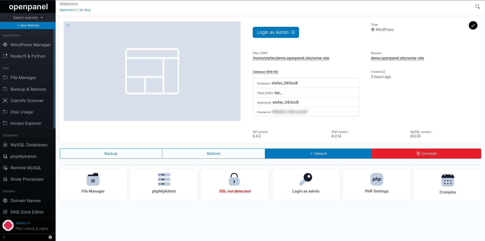Open the demo.openpanel.site/some-site domain link
The height and width of the screenshot is (241, 485).
pyautogui.click(x=397, y=58)
